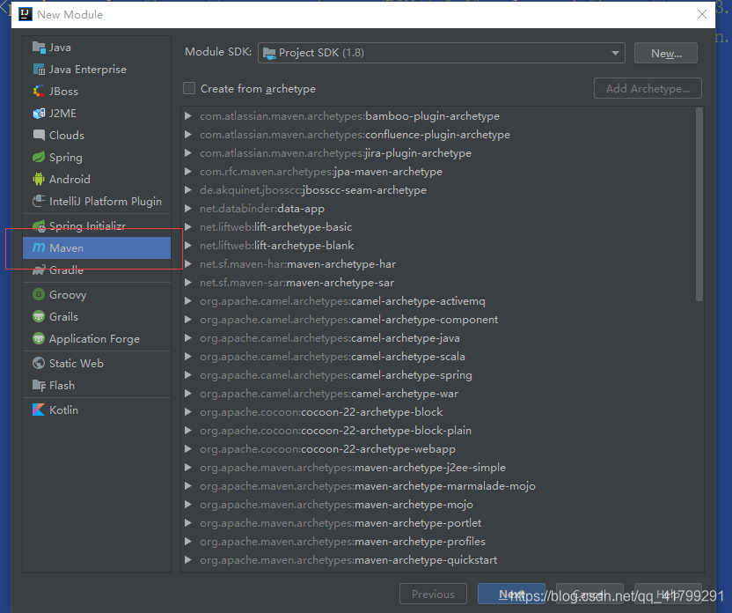Viewport: 732px width, 613px height.
Task: Choose the Android robot icon
Action: point(39,179)
